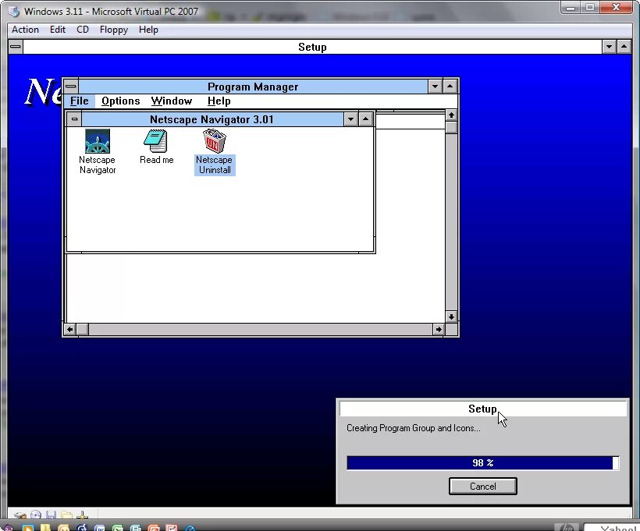Open the Edit menu in Virtual PC
The height and width of the screenshot is (531, 640).
(58, 30)
